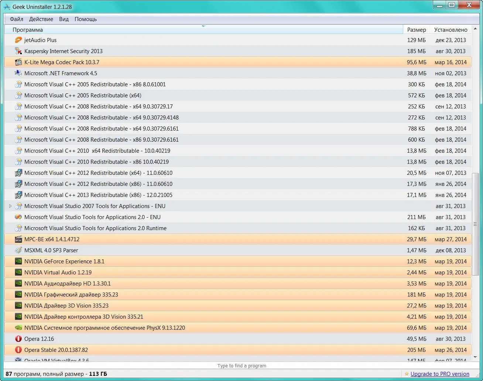483x381 pixels.
Task: Click the 205 МБ size of Opera Stable
Action: pos(417,350)
